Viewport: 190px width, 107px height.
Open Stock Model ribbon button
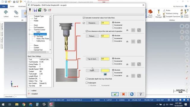(x=150, y=14)
